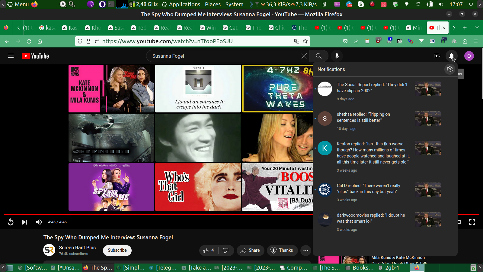Image resolution: width=483 pixels, height=272 pixels.
Task: Mute the video player volume
Action: [x=39, y=222]
